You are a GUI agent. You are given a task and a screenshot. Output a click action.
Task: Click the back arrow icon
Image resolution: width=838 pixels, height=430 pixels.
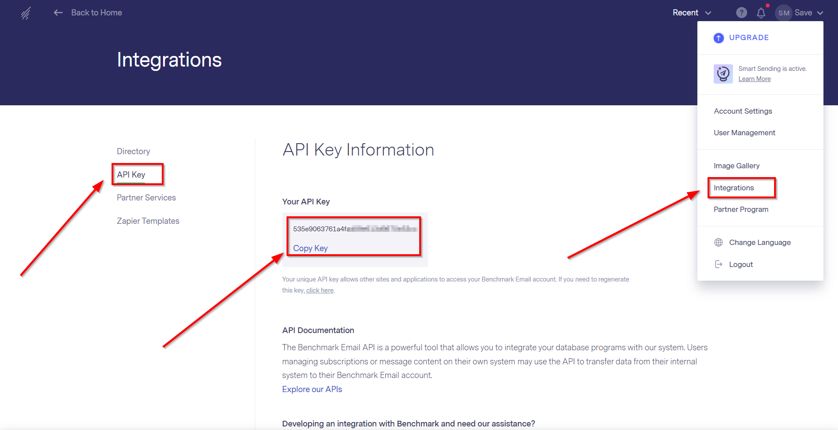click(x=58, y=13)
